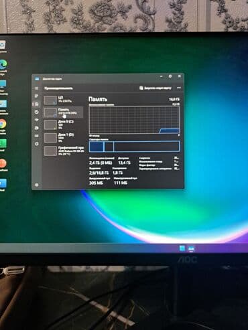The height and width of the screenshot is (330, 248).
Task: Click the Google Chrome desktop icon
Action: pos(3,124)
